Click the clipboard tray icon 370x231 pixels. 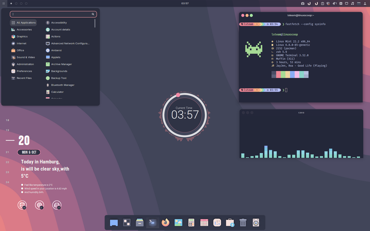point(323,4)
